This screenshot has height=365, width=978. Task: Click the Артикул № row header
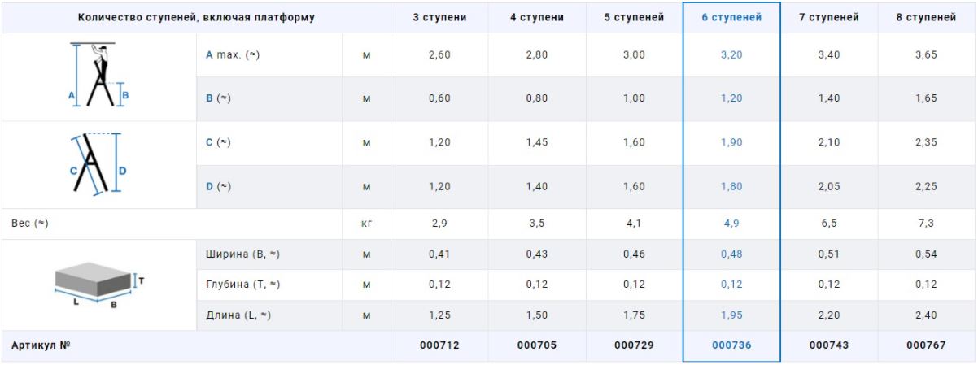(x=41, y=345)
